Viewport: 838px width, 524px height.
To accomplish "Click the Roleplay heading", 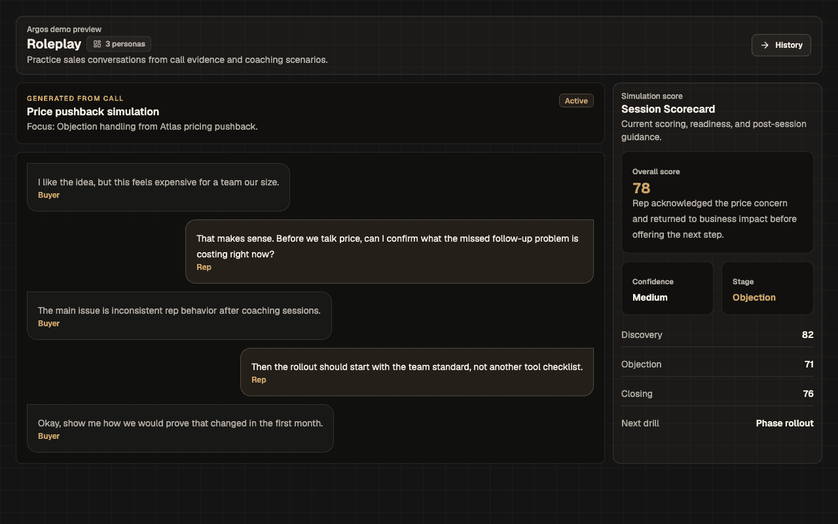I will tap(54, 44).
